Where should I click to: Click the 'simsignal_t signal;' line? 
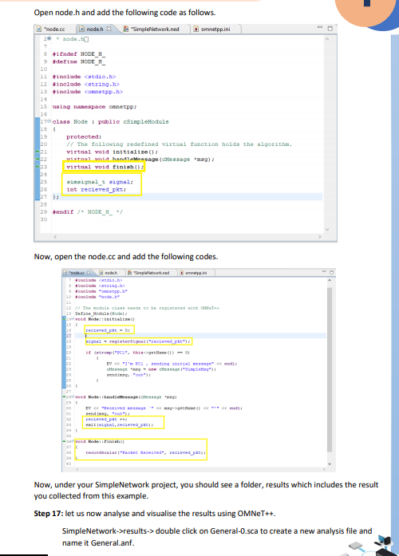pos(100,182)
